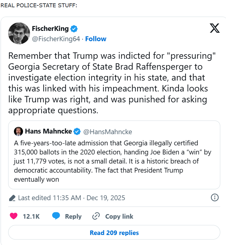Click the 12.1K likes count
This screenshot has width=226, height=245.
(31, 217)
